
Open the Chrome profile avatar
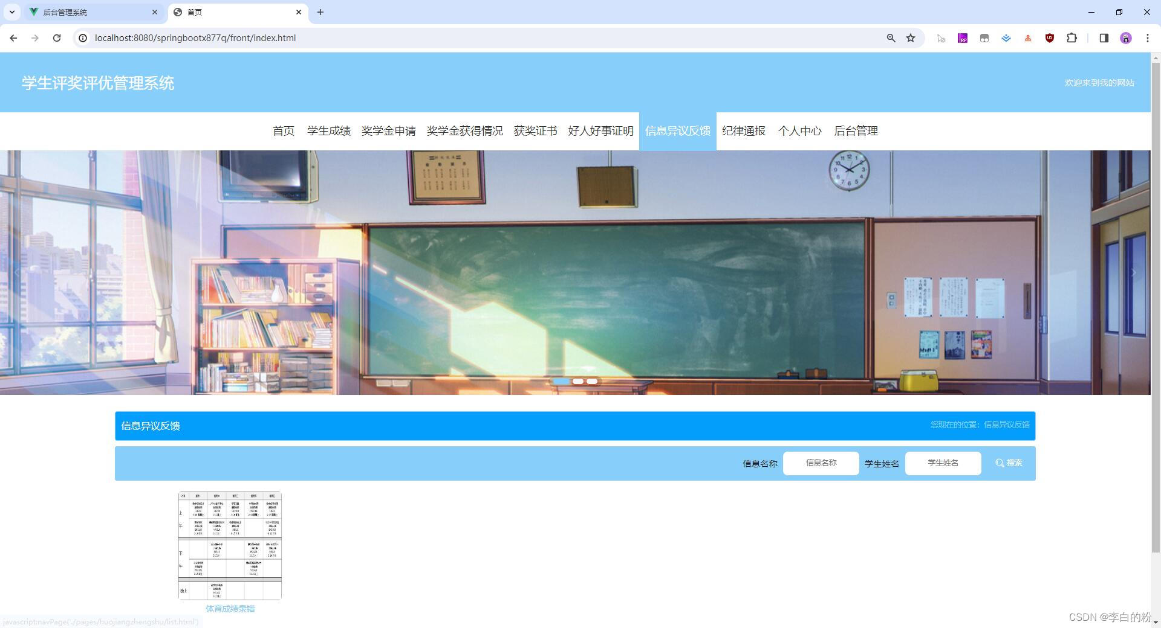point(1125,38)
